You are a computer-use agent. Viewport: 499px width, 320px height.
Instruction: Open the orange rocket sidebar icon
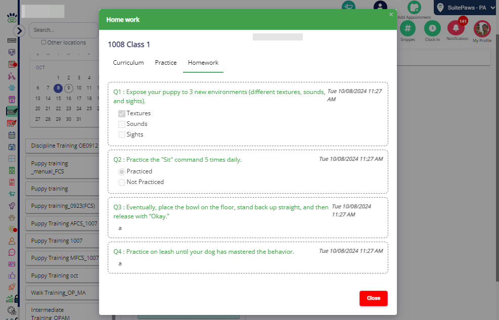click(12, 287)
